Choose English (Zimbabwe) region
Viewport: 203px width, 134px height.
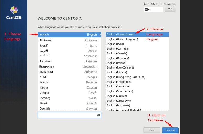[x=137, y=101]
